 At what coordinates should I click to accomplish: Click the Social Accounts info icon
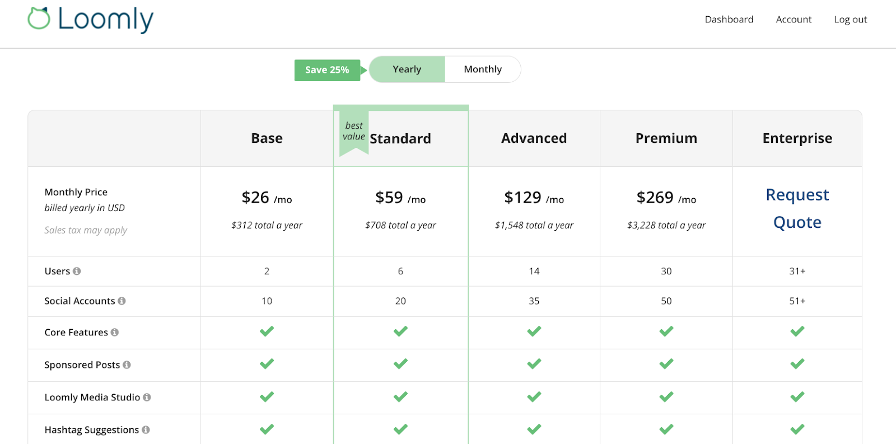coord(122,301)
